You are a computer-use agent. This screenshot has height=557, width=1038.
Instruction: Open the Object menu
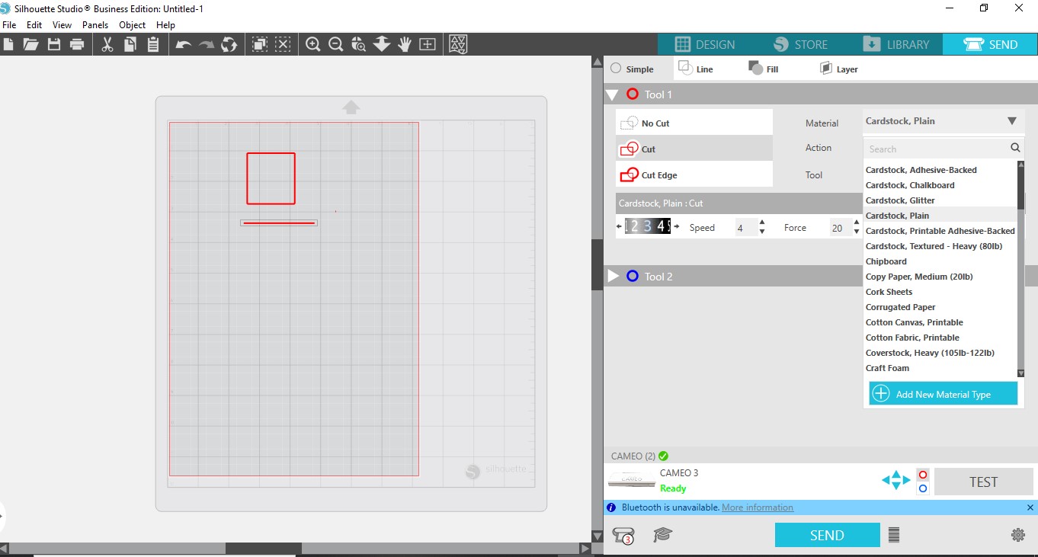[x=133, y=25]
